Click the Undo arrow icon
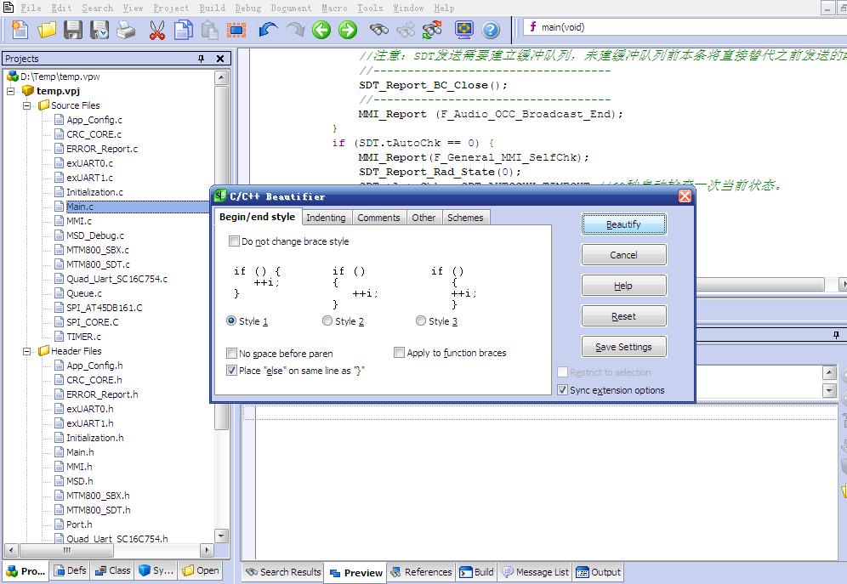The height and width of the screenshot is (584, 847). [x=268, y=30]
